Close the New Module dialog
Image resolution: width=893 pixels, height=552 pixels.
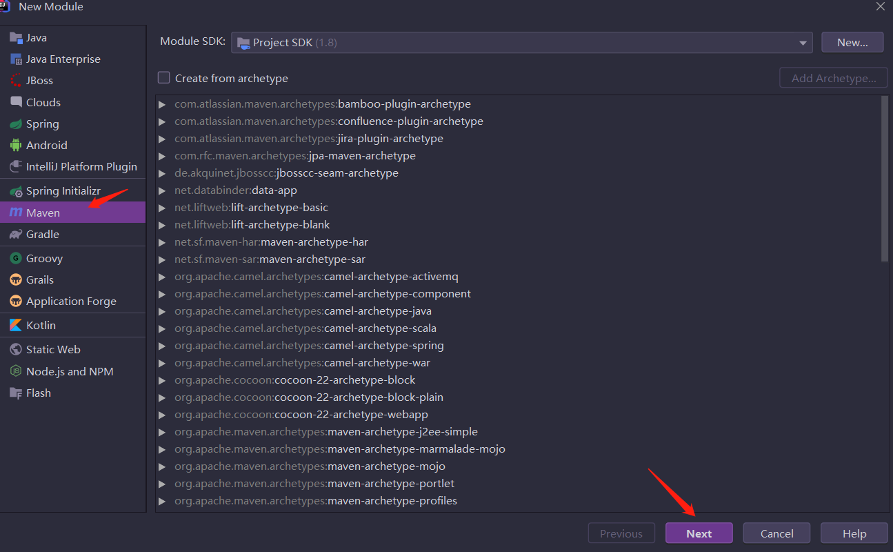point(881,7)
